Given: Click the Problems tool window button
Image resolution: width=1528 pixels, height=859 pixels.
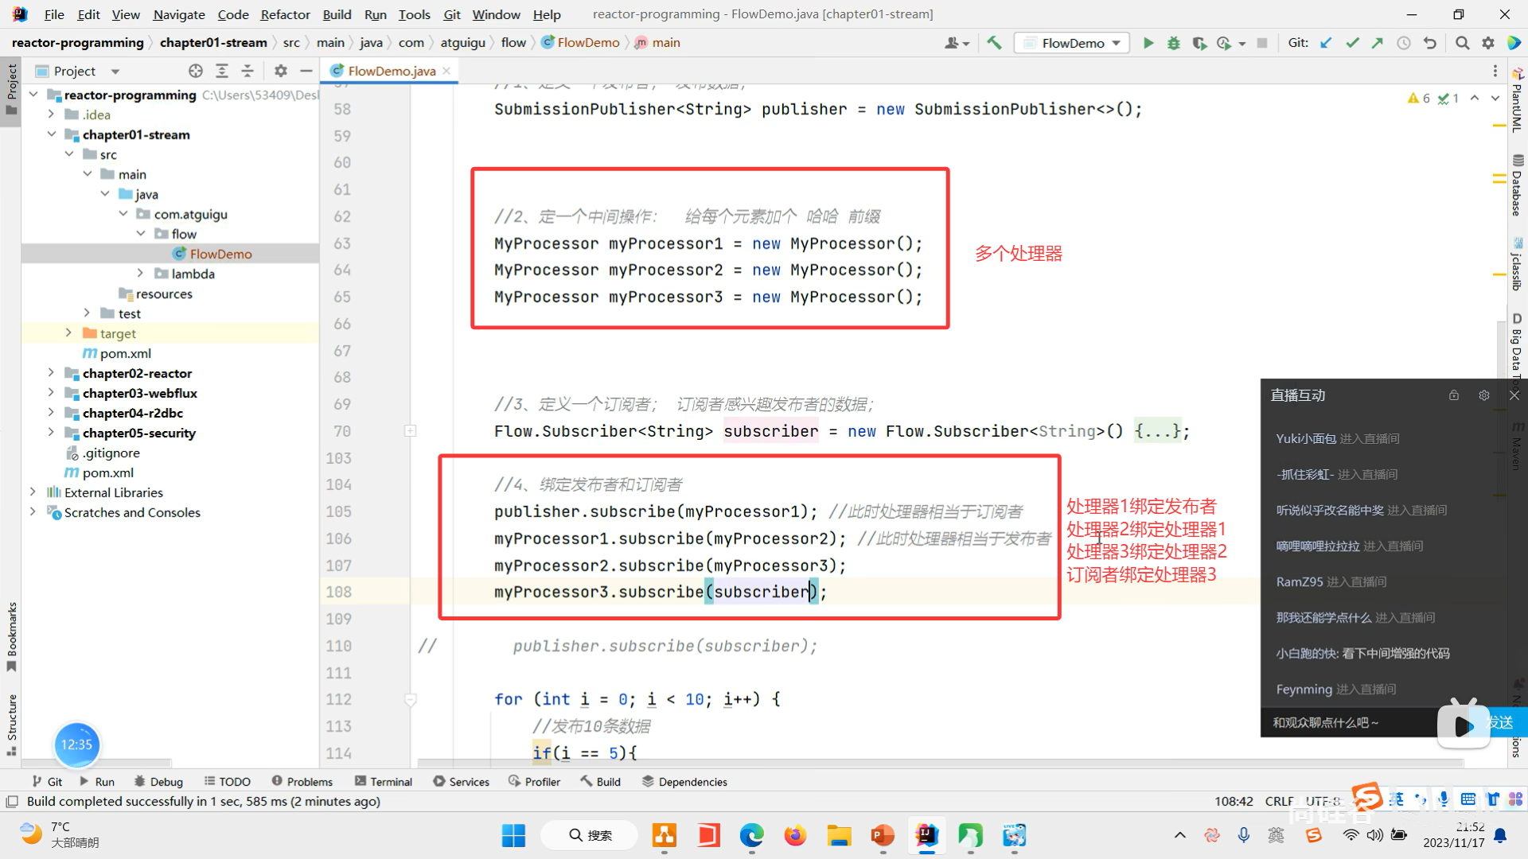Looking at the screenshot, I should pos(302,782).
